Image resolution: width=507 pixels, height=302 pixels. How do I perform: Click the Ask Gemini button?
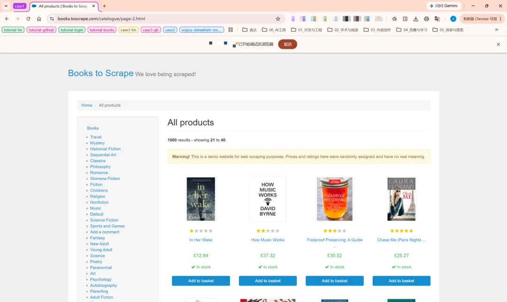444,6
